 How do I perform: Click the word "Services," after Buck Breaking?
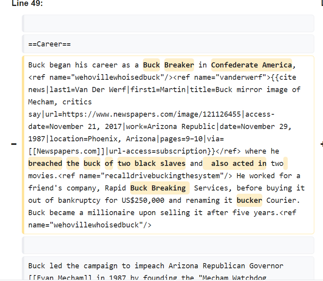click(x=213, y=188)
